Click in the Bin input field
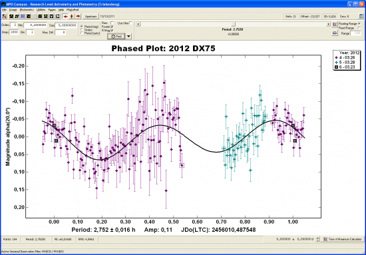This screenshot has height=255, width=366. pyautogui.click(x=30, y=32)
